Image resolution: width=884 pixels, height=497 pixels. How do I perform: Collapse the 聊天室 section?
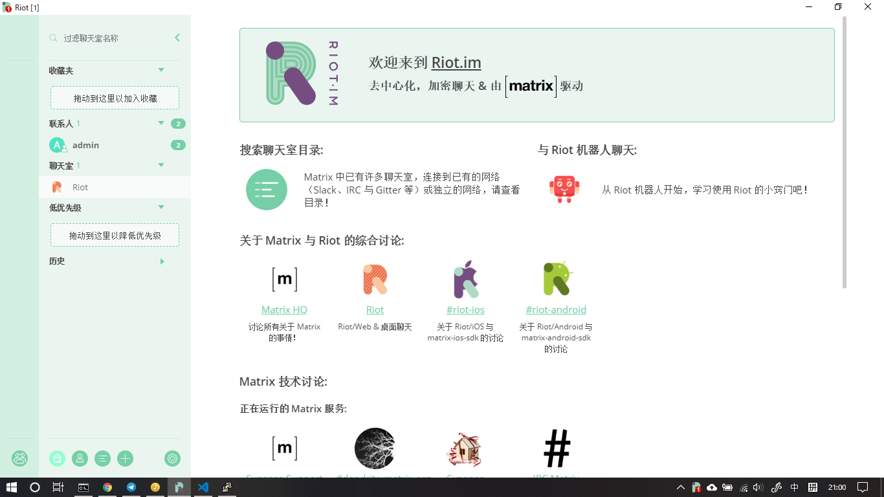click(161, 165)
